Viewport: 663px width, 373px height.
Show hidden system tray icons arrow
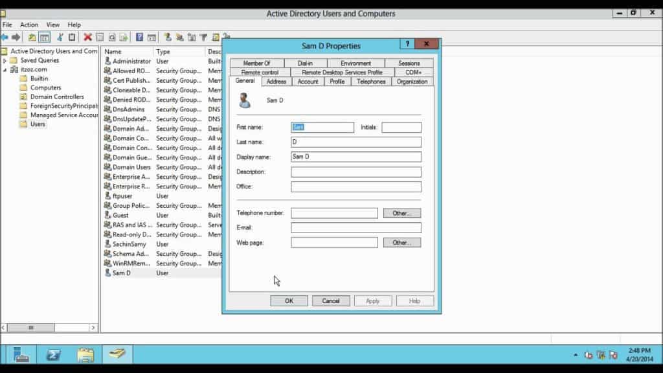pyautogui.click(x=576, y=355)
